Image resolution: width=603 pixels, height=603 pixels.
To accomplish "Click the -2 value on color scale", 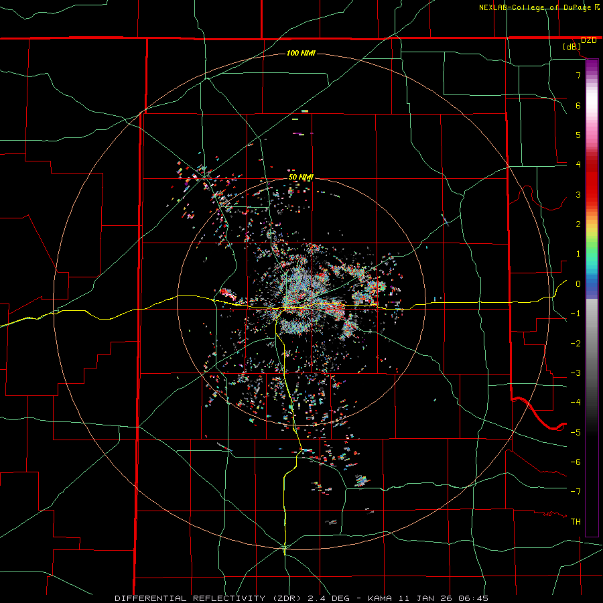I will [576, 344].
